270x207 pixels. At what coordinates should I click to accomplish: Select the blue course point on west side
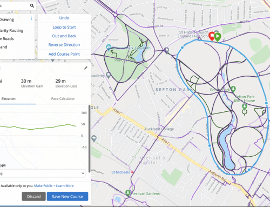210,145
